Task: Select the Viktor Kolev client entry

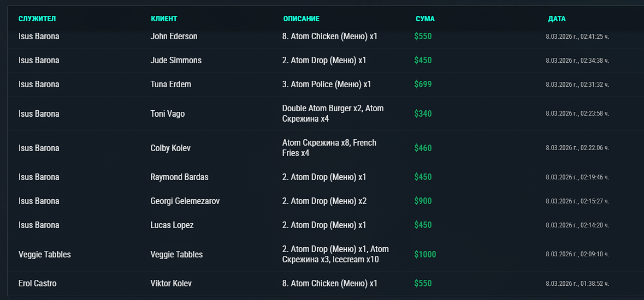Action: click(x=171, y=284)
